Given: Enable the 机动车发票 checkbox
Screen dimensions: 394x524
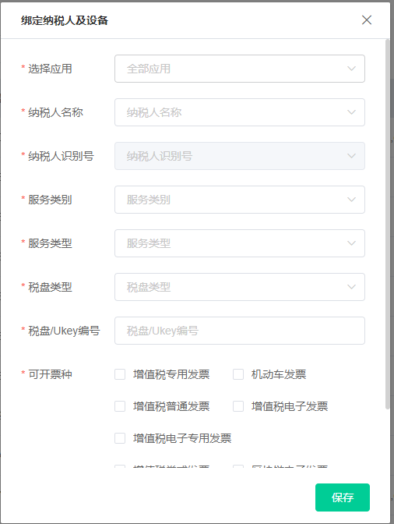Looking at the screenshot, I should [x=238, y=374].
